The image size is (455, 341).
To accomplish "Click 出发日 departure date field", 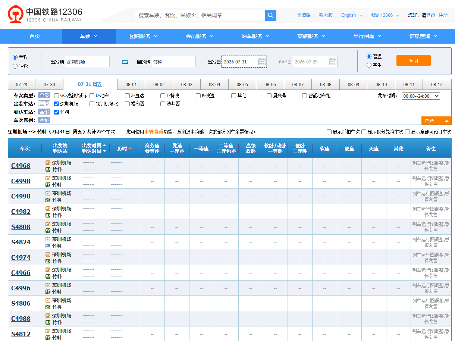I will pyautogui.click(x=244, y=62).
